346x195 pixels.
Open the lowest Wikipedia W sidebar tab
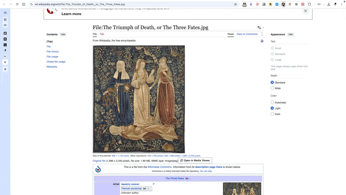(5, 62)
